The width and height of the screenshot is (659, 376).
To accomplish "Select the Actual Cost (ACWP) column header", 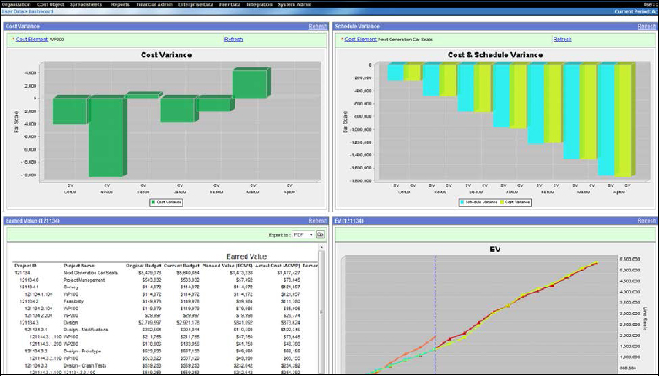I will (278, 266).
